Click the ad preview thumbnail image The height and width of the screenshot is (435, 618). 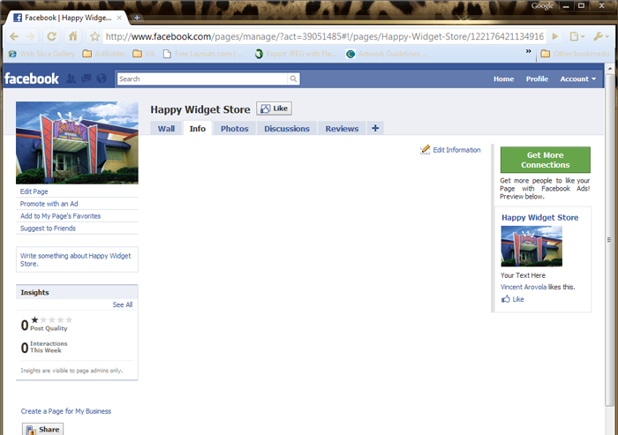click(x=531, y=246)
